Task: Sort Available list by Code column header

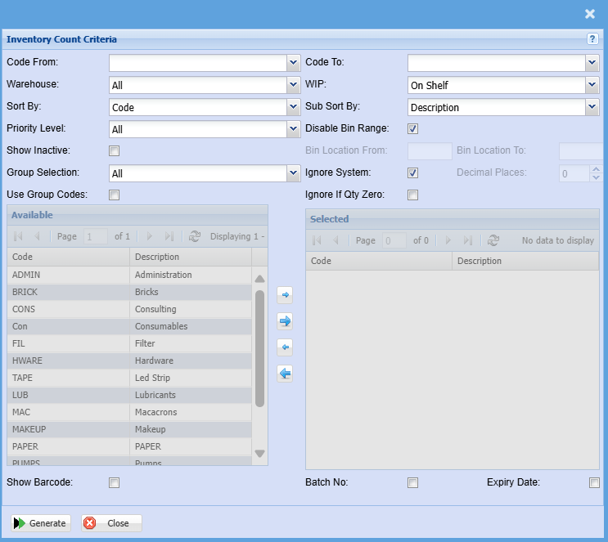Action: click(69, 257)
